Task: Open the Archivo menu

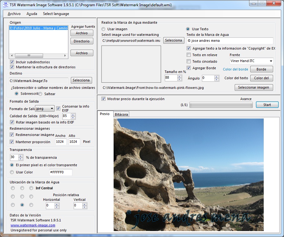Action: (14, 14)
